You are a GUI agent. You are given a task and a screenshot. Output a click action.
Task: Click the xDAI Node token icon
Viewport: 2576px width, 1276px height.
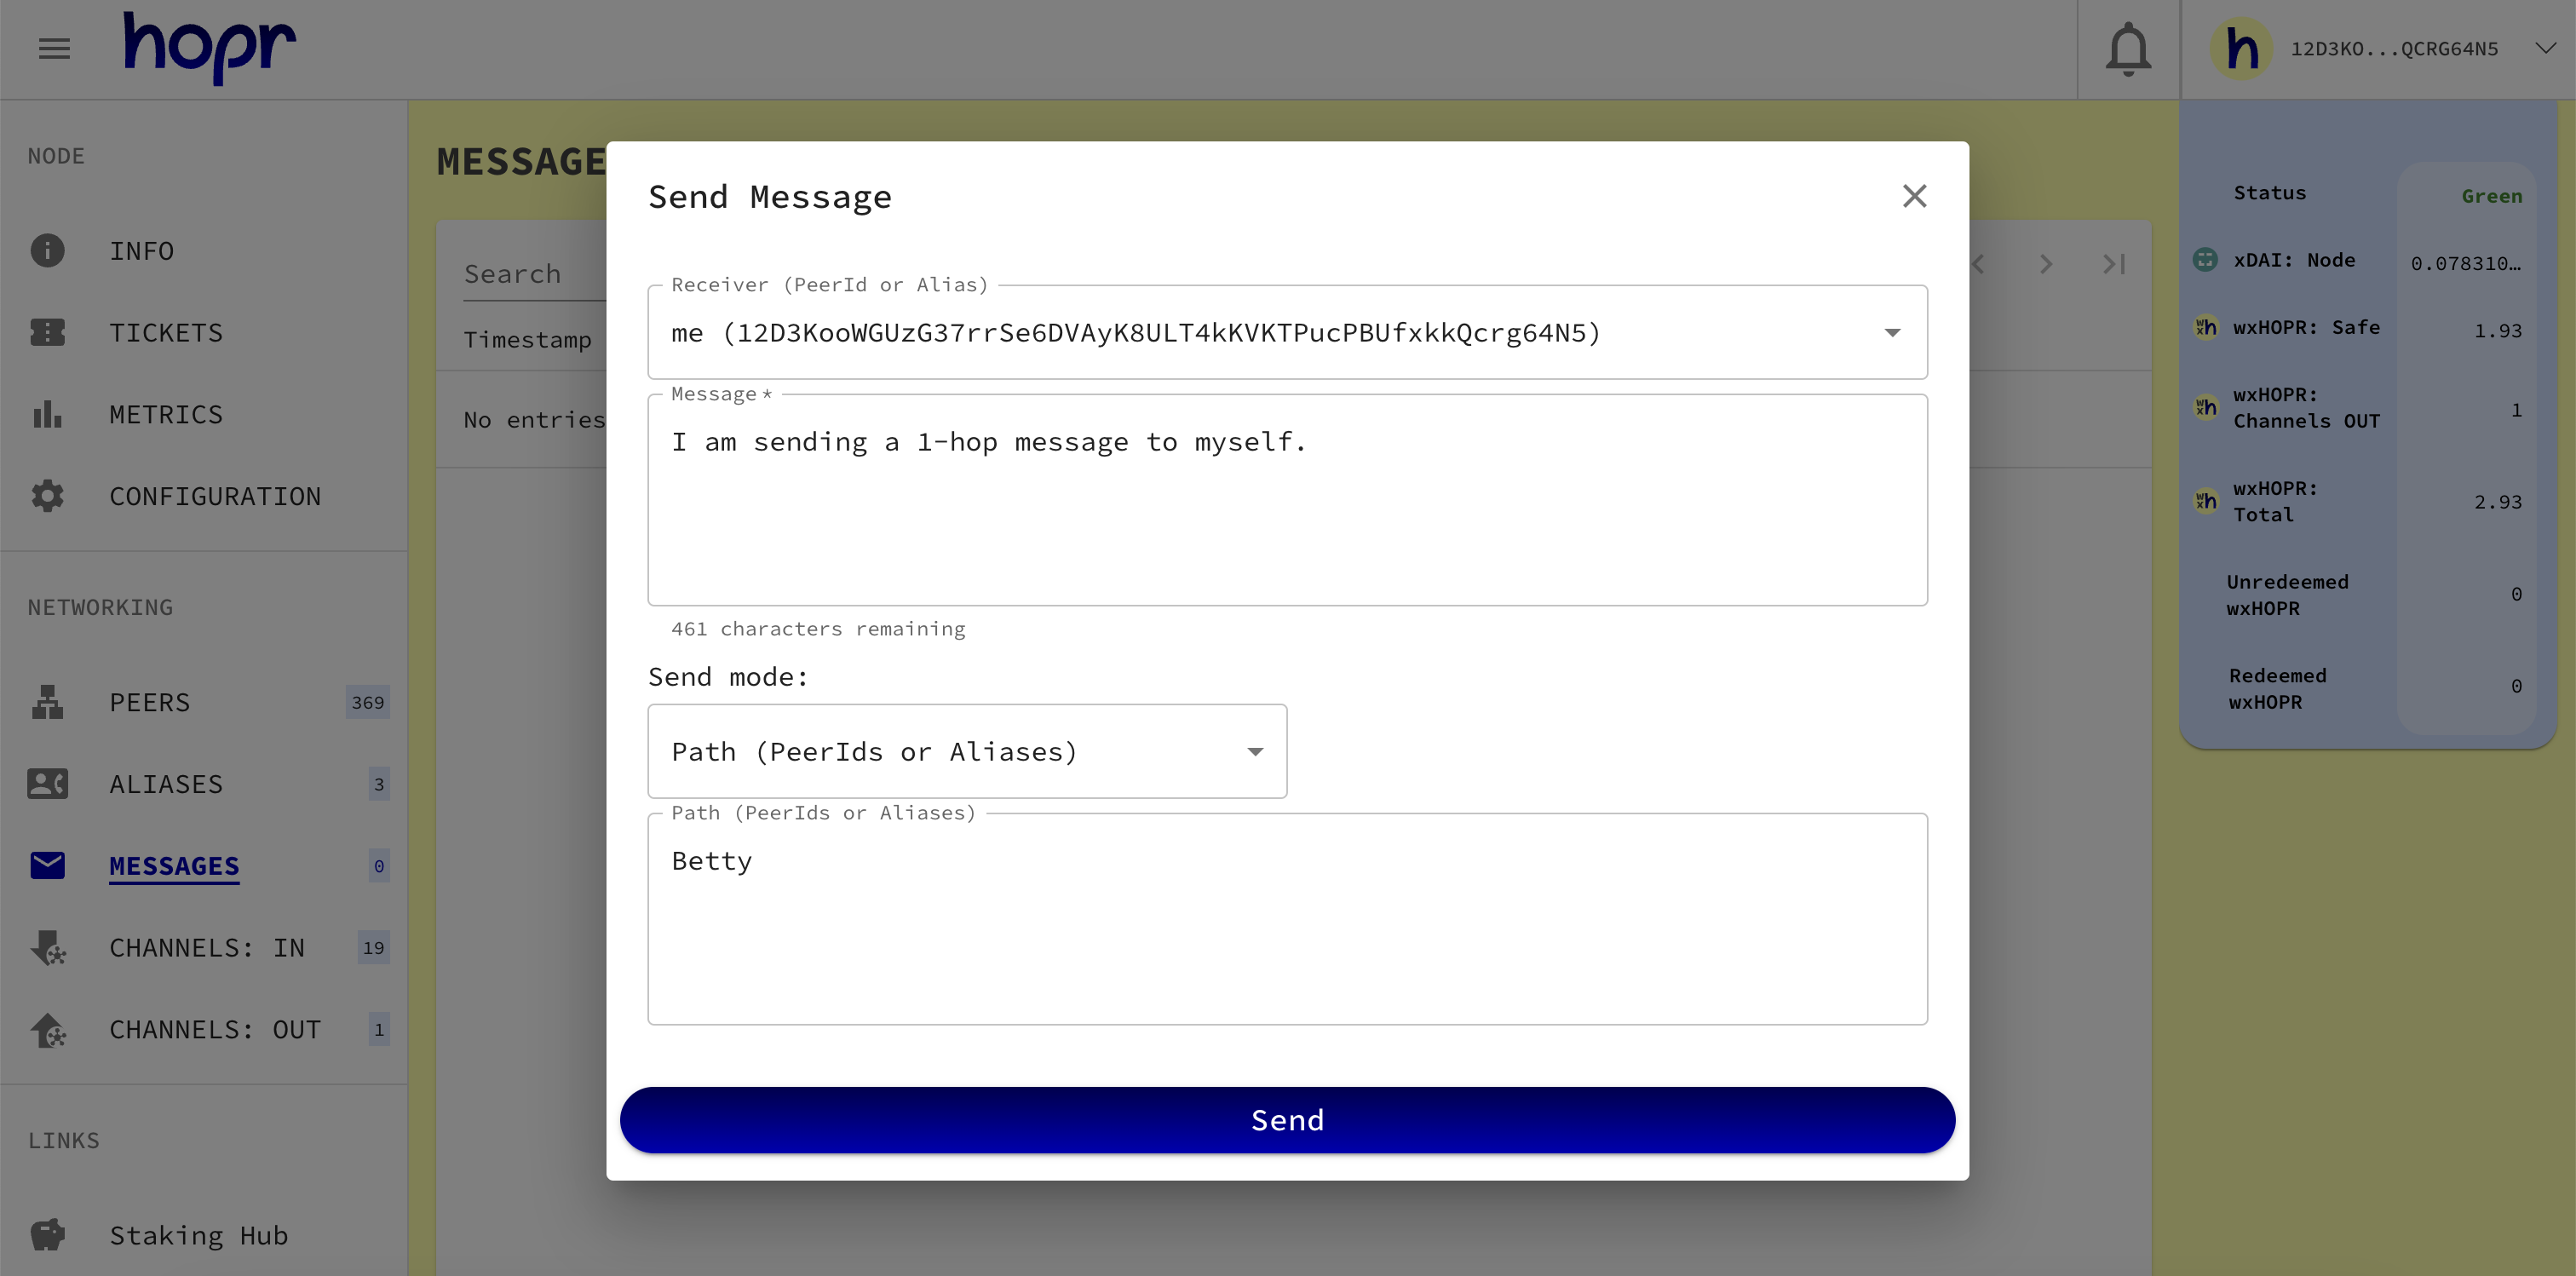point(2205,260)
